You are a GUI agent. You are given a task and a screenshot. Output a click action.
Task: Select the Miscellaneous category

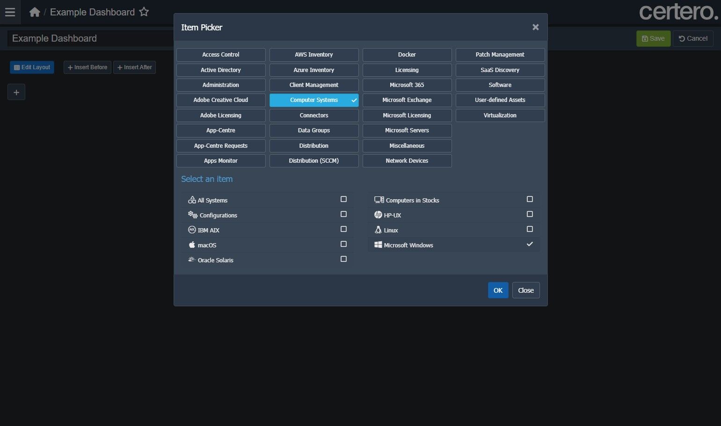[407, 146]
